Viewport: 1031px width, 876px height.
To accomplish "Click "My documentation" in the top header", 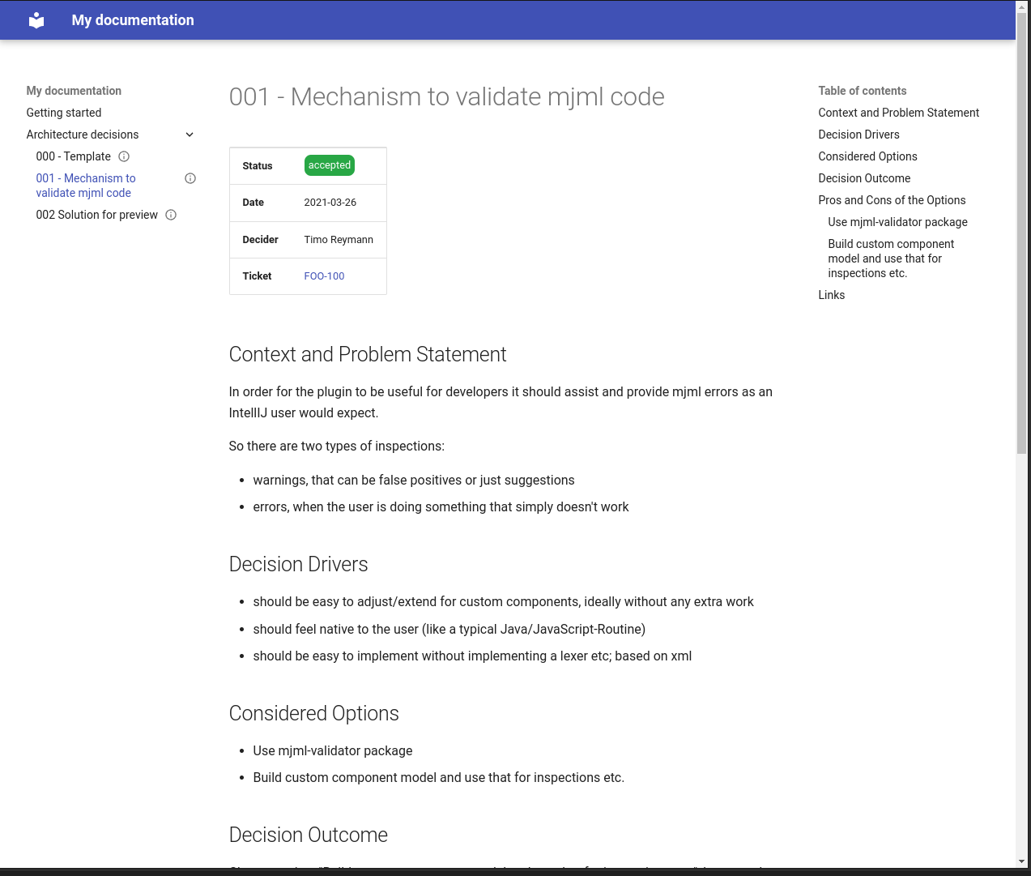I will [132, 19].
